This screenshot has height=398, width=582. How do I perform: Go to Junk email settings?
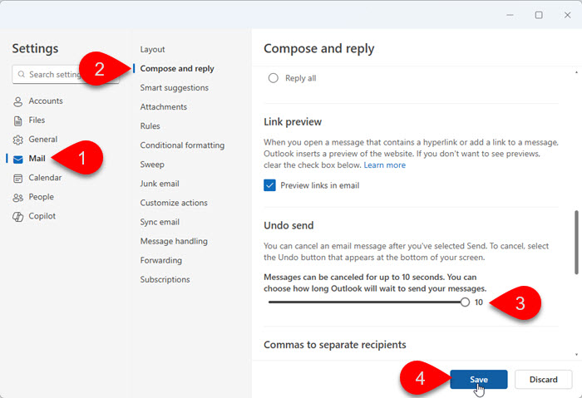[160, 184]
